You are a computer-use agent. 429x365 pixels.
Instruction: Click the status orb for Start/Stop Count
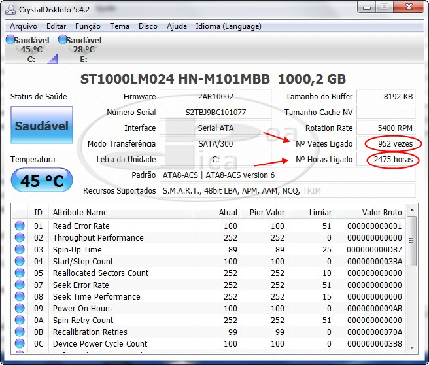point(20,261)
